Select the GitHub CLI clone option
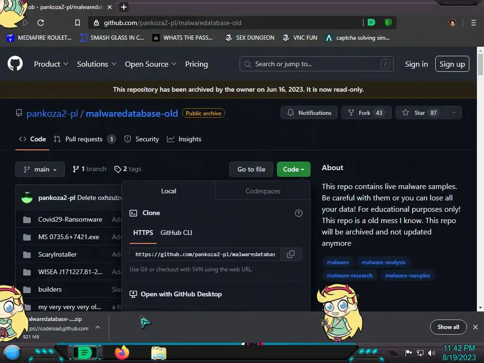The width and height of the screenshot is (484, 363). (x=176, y=233)
